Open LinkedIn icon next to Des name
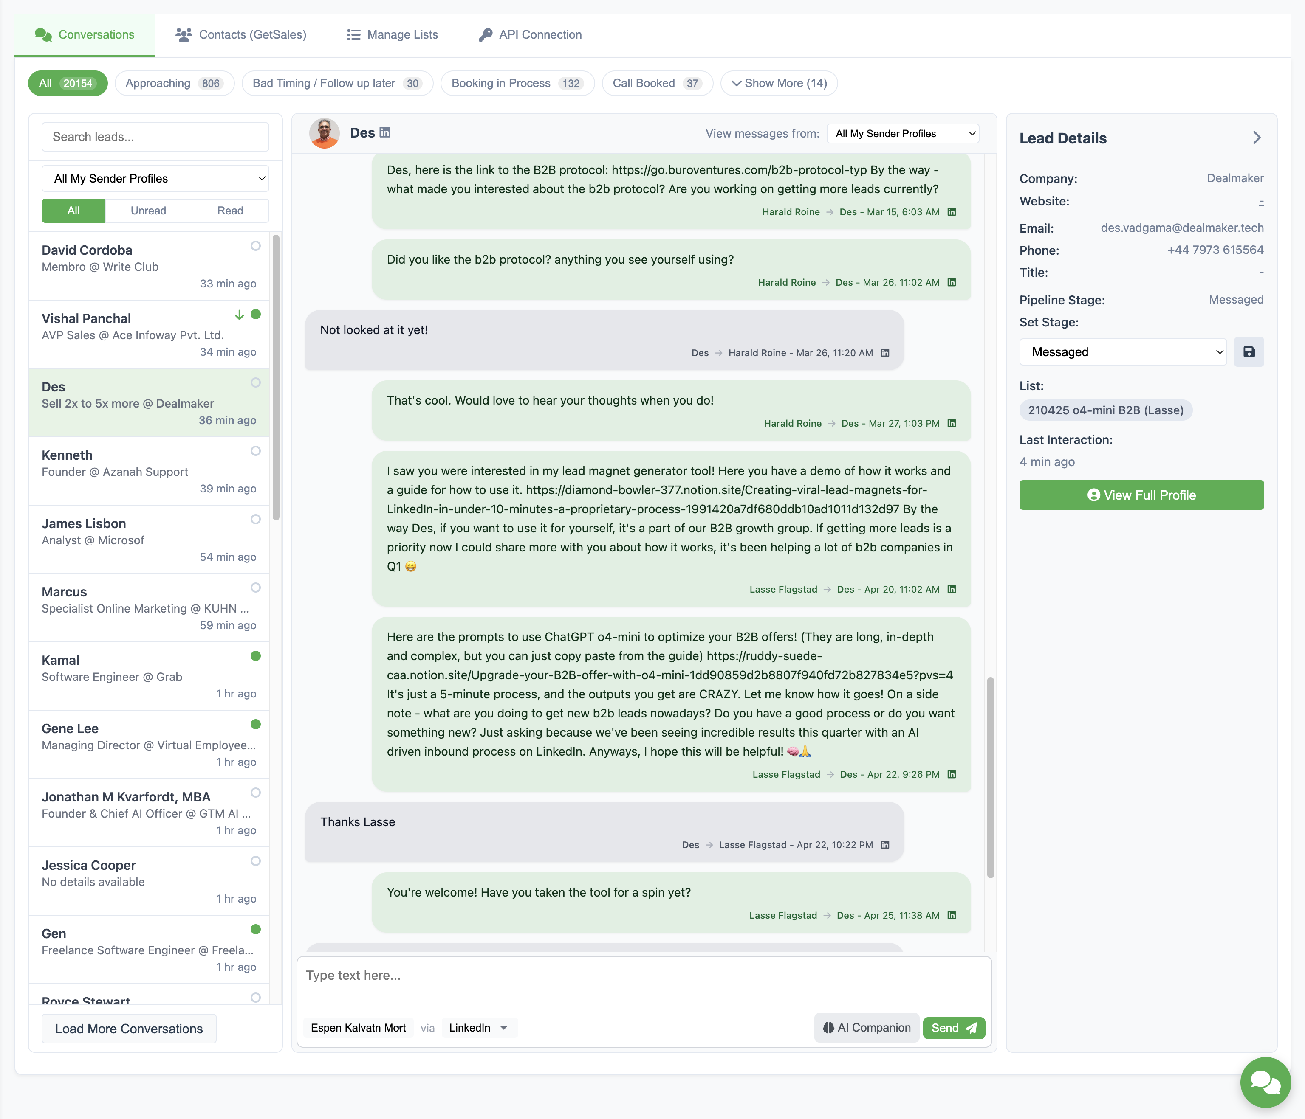The width and height of the screenshot is (1305, 1119). (x=385, y=132)
